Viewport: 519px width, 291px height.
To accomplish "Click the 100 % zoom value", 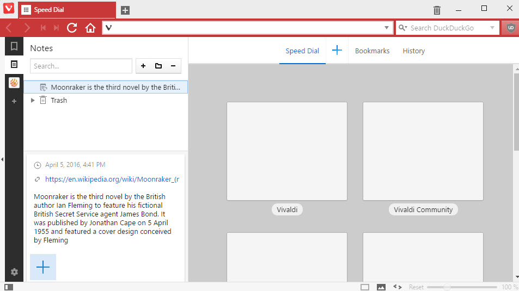I will [x=510, y=287].
